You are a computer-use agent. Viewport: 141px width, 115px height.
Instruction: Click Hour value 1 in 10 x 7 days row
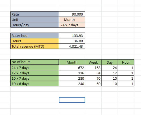pyautogui.click(x=126, y=78)
